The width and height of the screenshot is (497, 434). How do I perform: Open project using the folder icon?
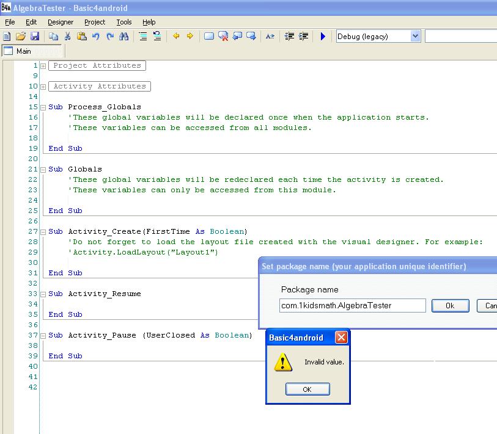(21, 37)
